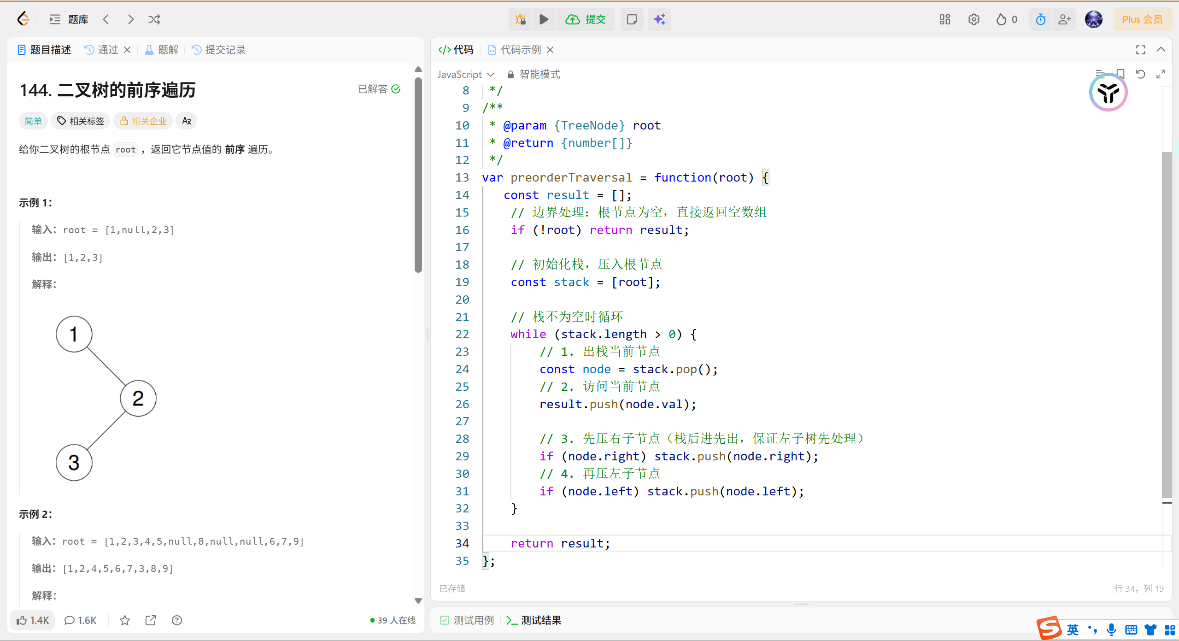Switch to 题目描述 tab
Screen dimensions: 1179x641
tap(45, 50)
